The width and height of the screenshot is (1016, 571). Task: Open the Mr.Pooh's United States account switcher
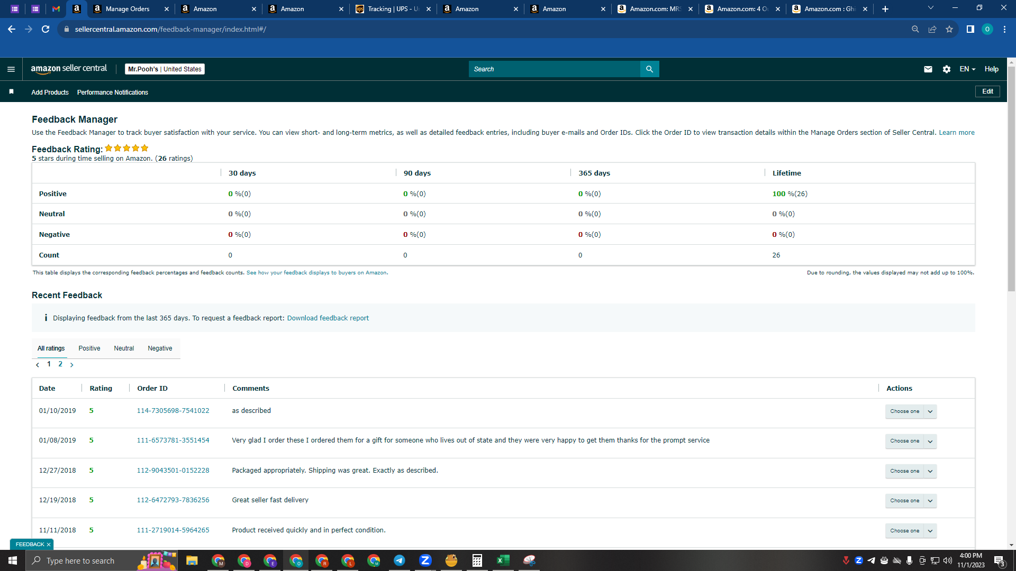pos(165,69)
